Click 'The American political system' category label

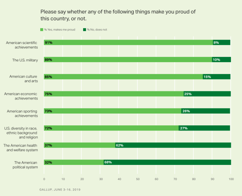point(26,165)
